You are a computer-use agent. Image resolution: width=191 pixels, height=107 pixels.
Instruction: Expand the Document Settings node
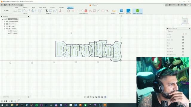coord(4,21)
